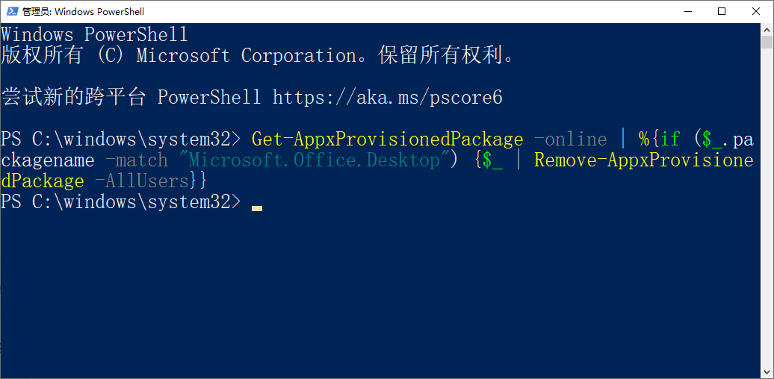Minimize the PowerShell window
This screenshot has height=379, width=774.
click(x=687, y=11)
